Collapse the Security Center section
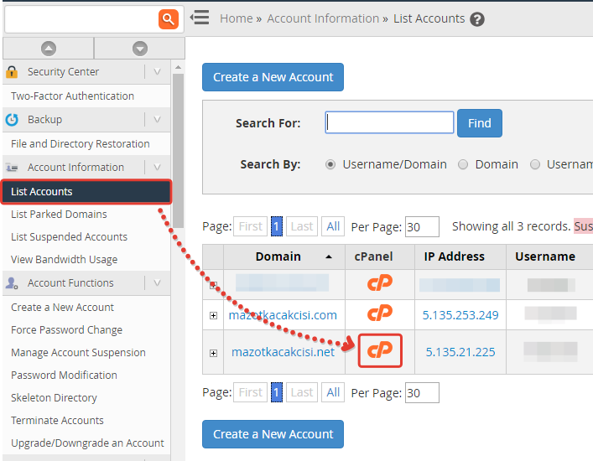Image resolution: width=593 pixels, height=461 pixels. (x=157, y=72)
